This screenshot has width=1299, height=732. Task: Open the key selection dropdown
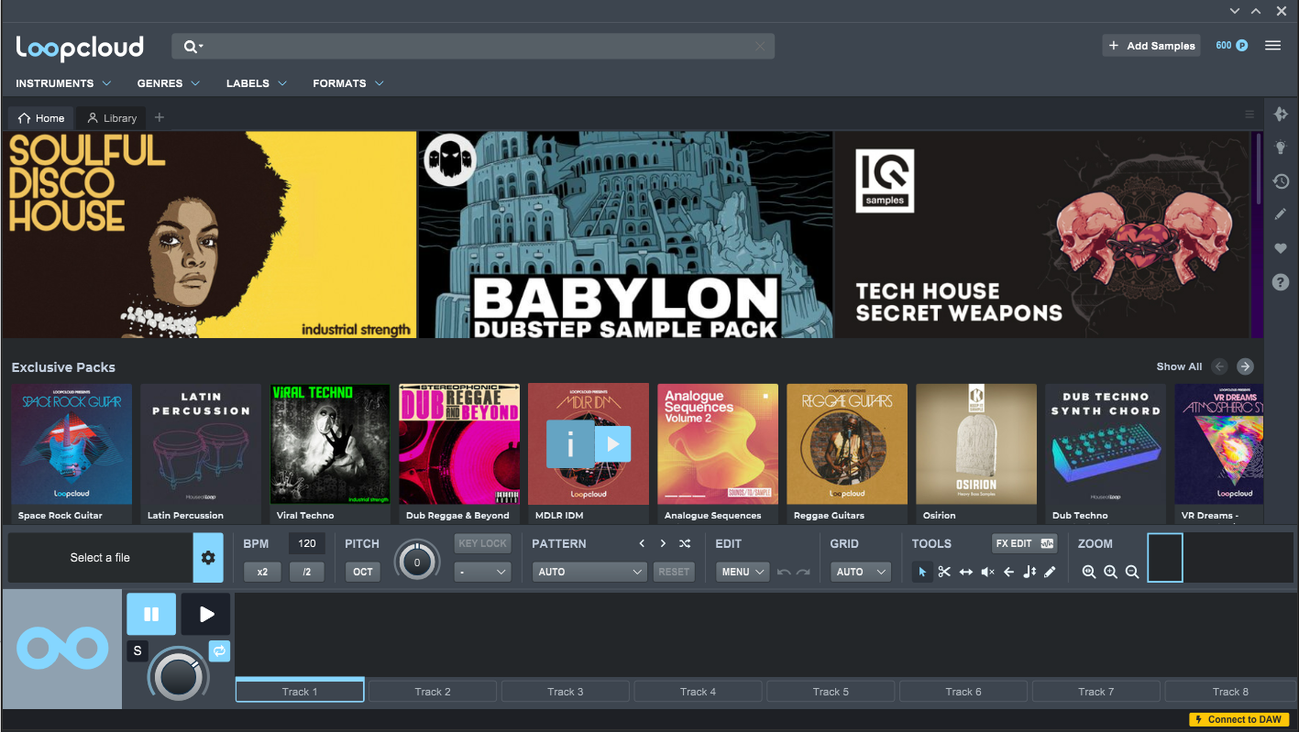coord(482,572)
